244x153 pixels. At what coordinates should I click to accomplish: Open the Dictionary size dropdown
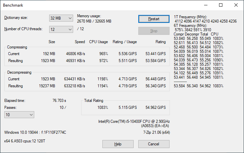coord(61,18)
